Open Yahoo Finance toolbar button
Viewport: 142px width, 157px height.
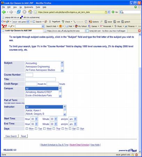coord(130,26)
